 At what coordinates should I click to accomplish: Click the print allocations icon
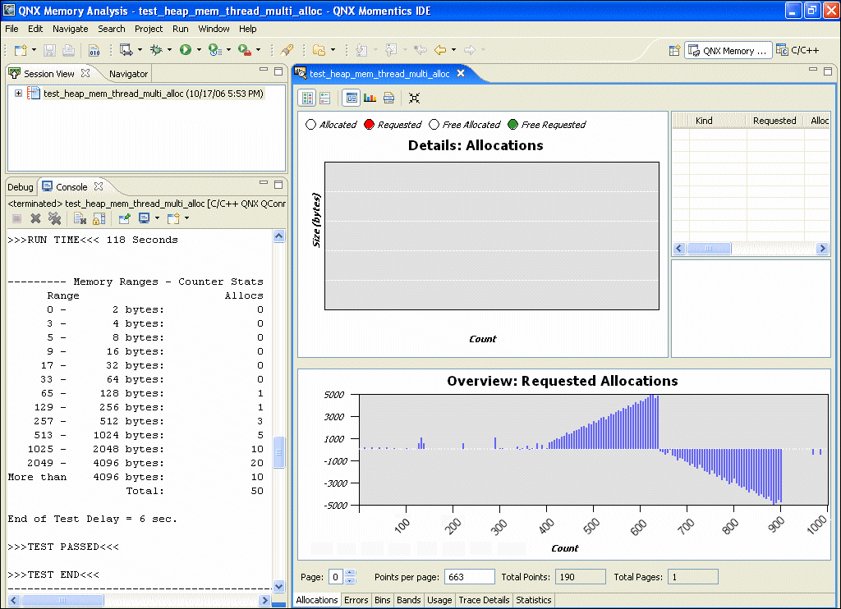point(388,98)
